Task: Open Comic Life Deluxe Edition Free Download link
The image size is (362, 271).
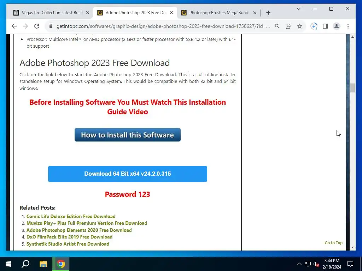Action: (71, 216)
